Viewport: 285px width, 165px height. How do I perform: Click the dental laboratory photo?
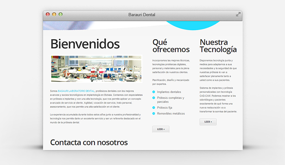[96, 68]
